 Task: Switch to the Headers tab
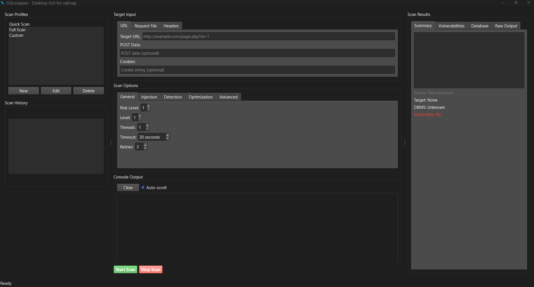coord(171,26)
